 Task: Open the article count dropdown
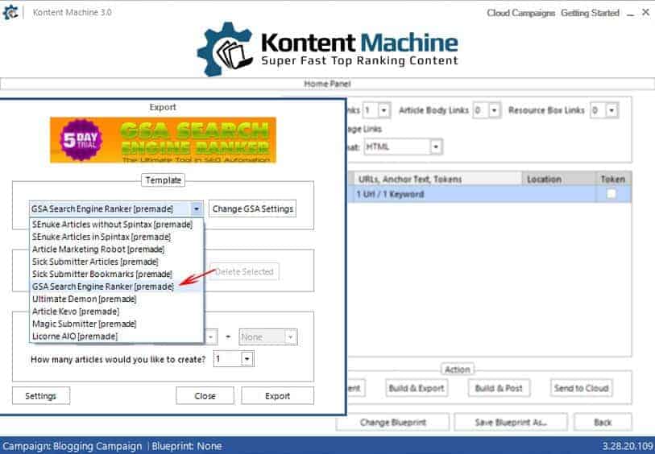(247, 359)
